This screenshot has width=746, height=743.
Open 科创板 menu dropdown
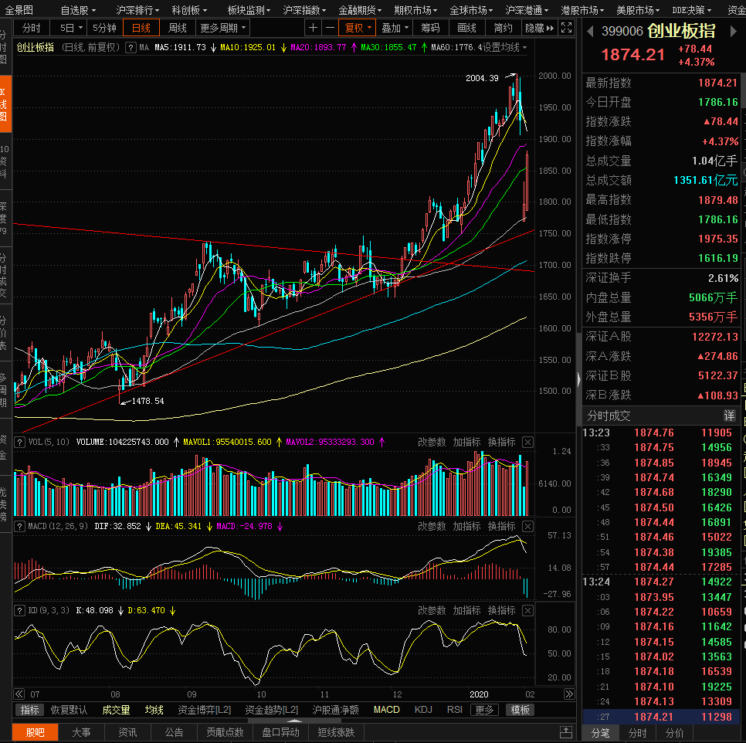(x=189, y=10)
